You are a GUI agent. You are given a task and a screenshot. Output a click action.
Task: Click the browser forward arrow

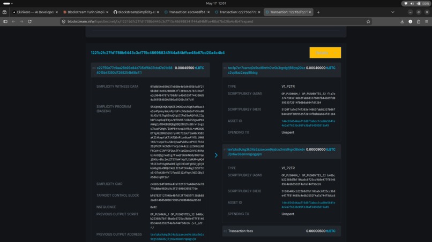(21, 21)
